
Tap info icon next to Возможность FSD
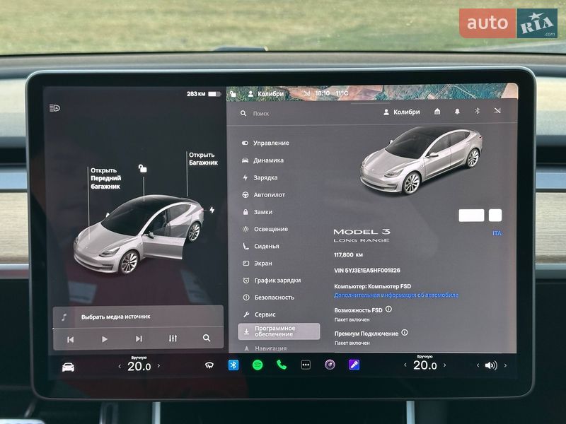point(388,309)
